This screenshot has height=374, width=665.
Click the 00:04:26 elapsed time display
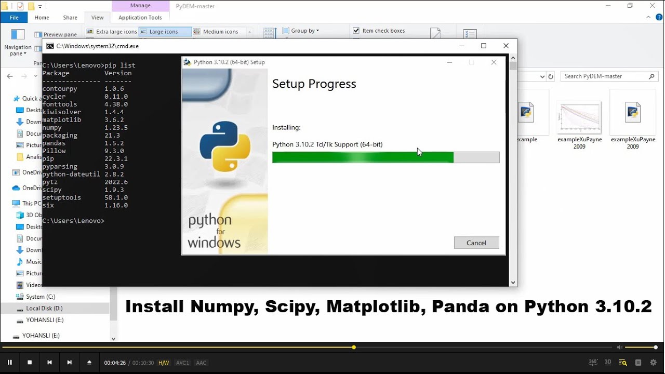(x=115, y=363)
